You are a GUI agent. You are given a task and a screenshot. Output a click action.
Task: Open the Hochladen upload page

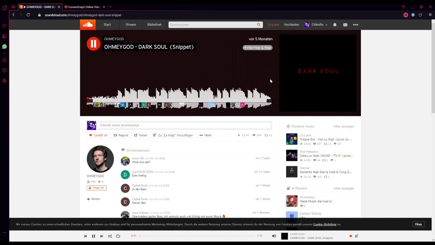point(292,24)
